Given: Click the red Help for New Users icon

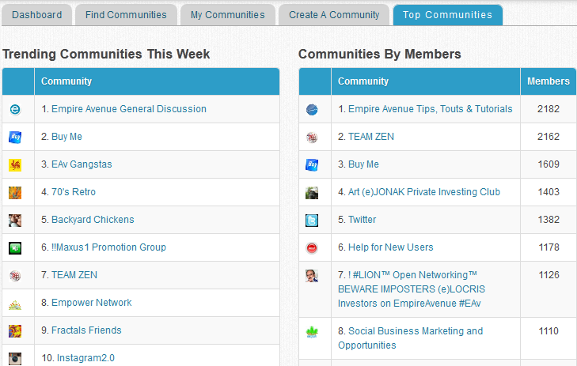Looking at the screenshot, I should (x=312, y=247).
